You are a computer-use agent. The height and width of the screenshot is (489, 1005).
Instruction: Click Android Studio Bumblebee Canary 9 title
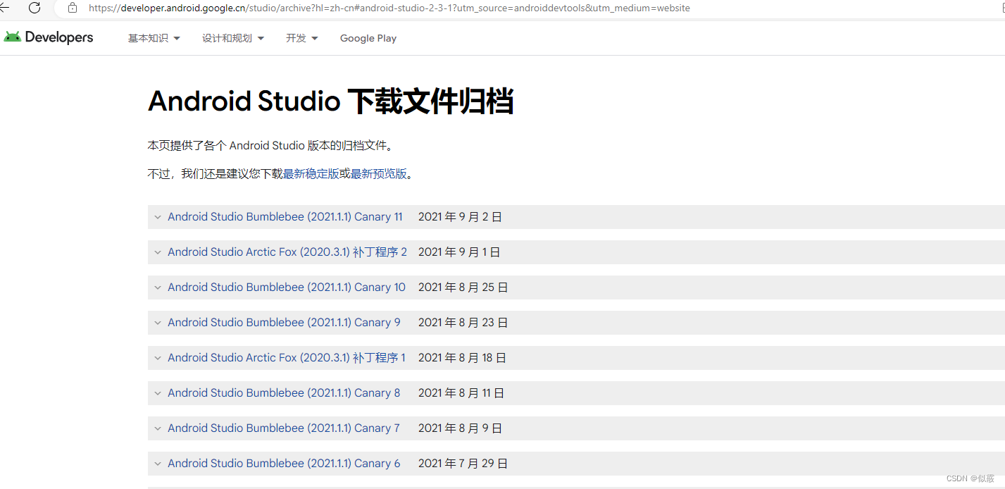[284, 323]
